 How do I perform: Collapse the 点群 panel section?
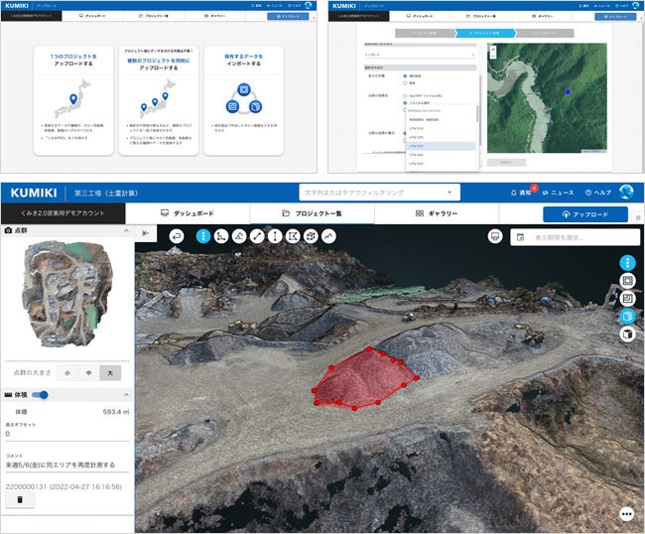[126, 231]
